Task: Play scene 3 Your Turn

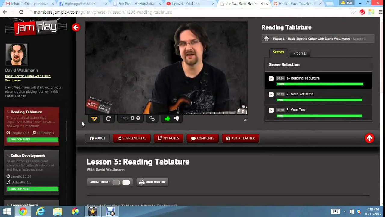Action: 271,110
